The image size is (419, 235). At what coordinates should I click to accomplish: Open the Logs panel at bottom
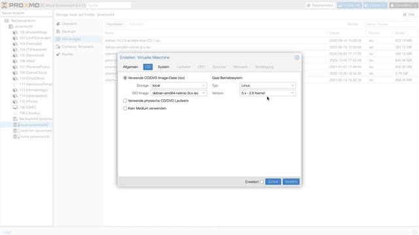click(7, 232)
